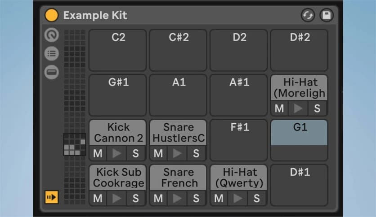This screenshot has height=217, width=376.
Task: Mute the Kick Sub Cookrage pad
Action: [98, 198]
